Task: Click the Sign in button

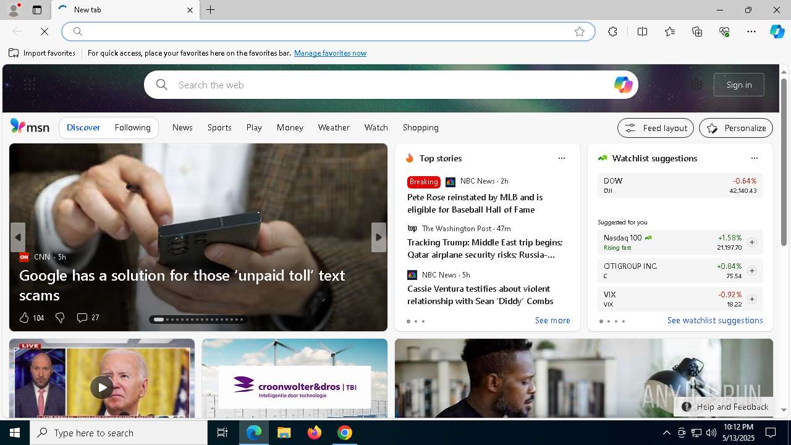Action: point(739,85)
